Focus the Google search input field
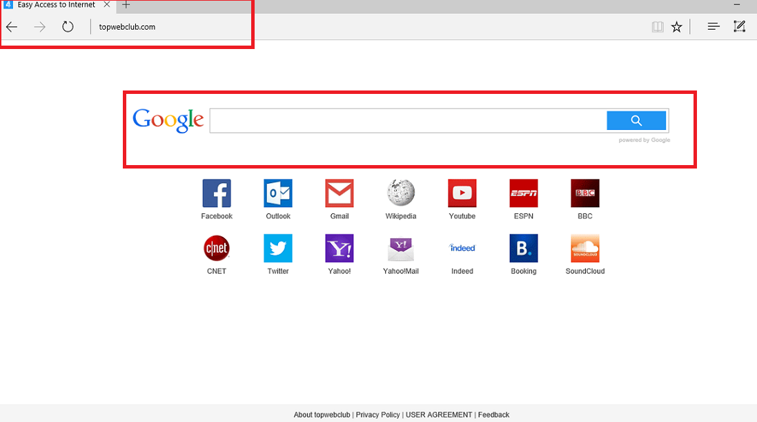The width and height of the screenshot is (757, 422). [409, 120]
